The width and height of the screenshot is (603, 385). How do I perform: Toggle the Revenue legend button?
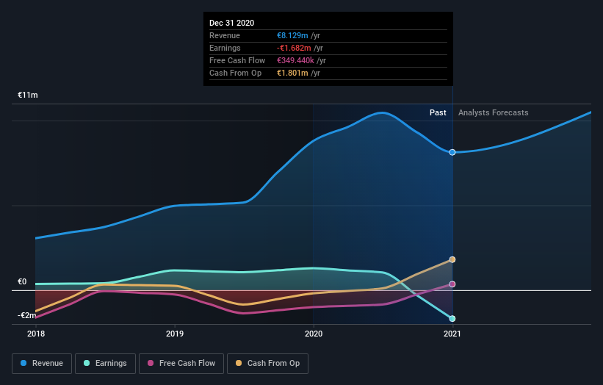(42, 364)
